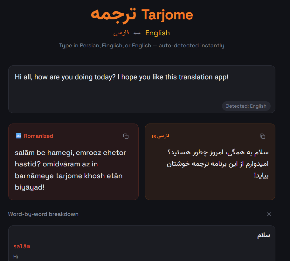Click the فارسی IR panel heading

point(161,136)
